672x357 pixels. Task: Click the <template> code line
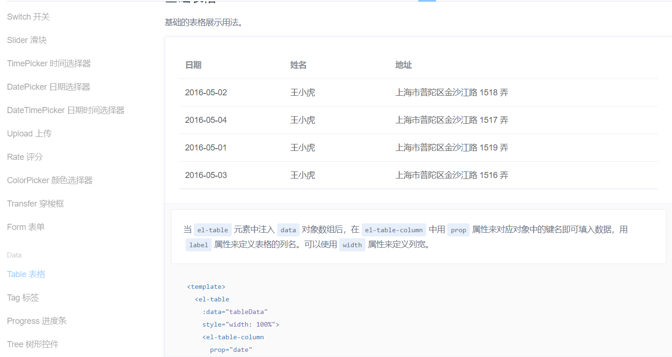(206, 286)
